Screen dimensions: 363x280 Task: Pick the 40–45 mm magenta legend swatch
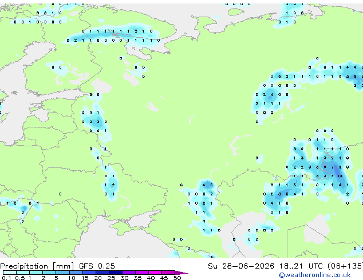click(155, 273)
